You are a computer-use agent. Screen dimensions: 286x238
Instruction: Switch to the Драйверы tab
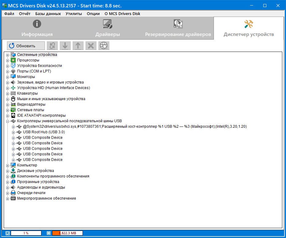point(108,28)
